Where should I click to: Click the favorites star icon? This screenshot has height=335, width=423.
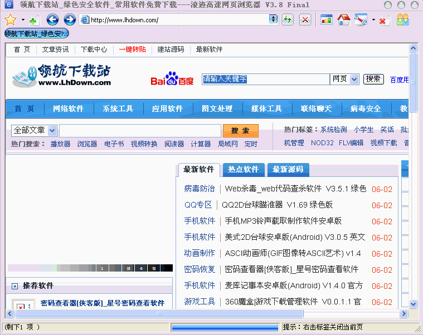pos(11,19)
